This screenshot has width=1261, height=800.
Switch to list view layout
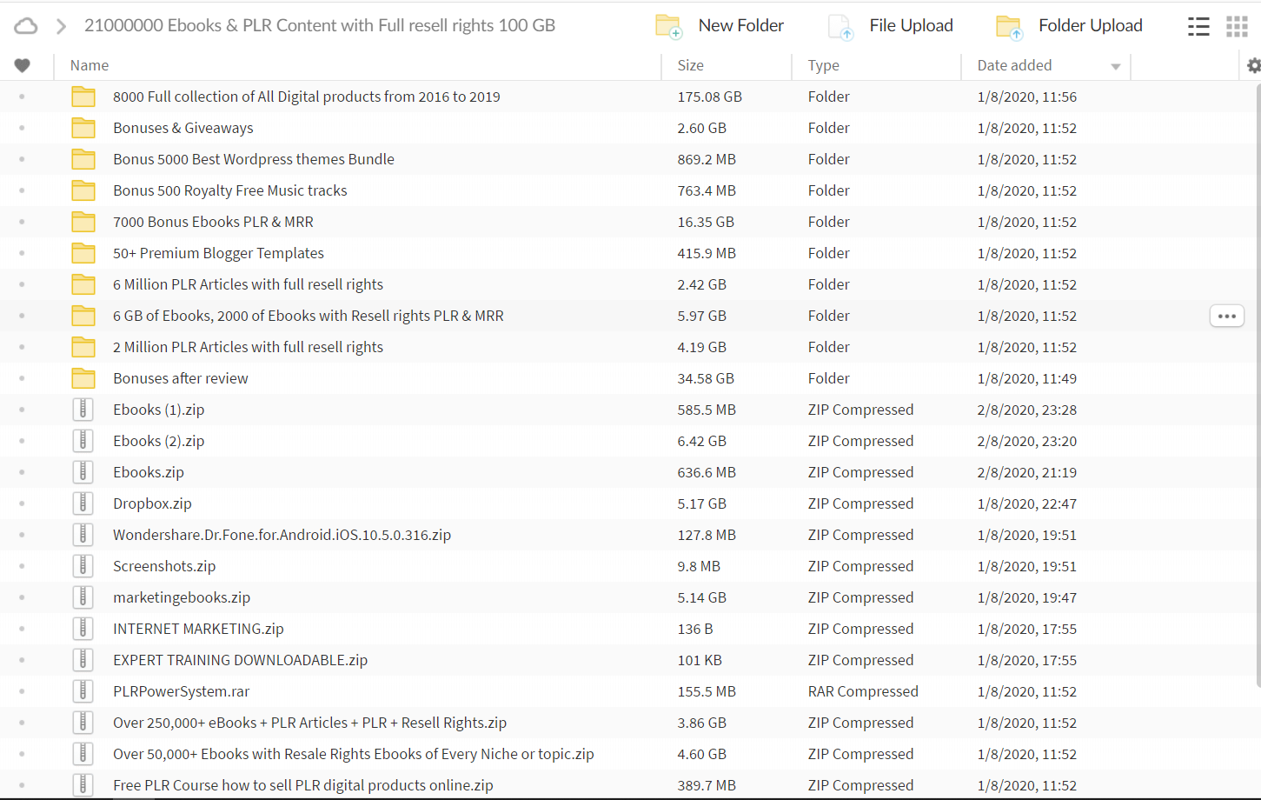click(1198, 26)
